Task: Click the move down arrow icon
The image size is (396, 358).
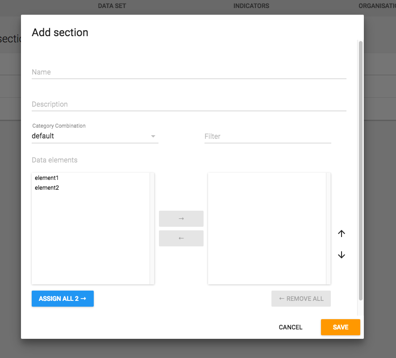Action: tap(342, 255)
